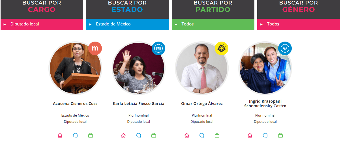Image resolution: width=341 pixels, height=161 pixels.
Task: Click Ingrid Krasopani's pink home icon
Action: click(x=250, y=136)
